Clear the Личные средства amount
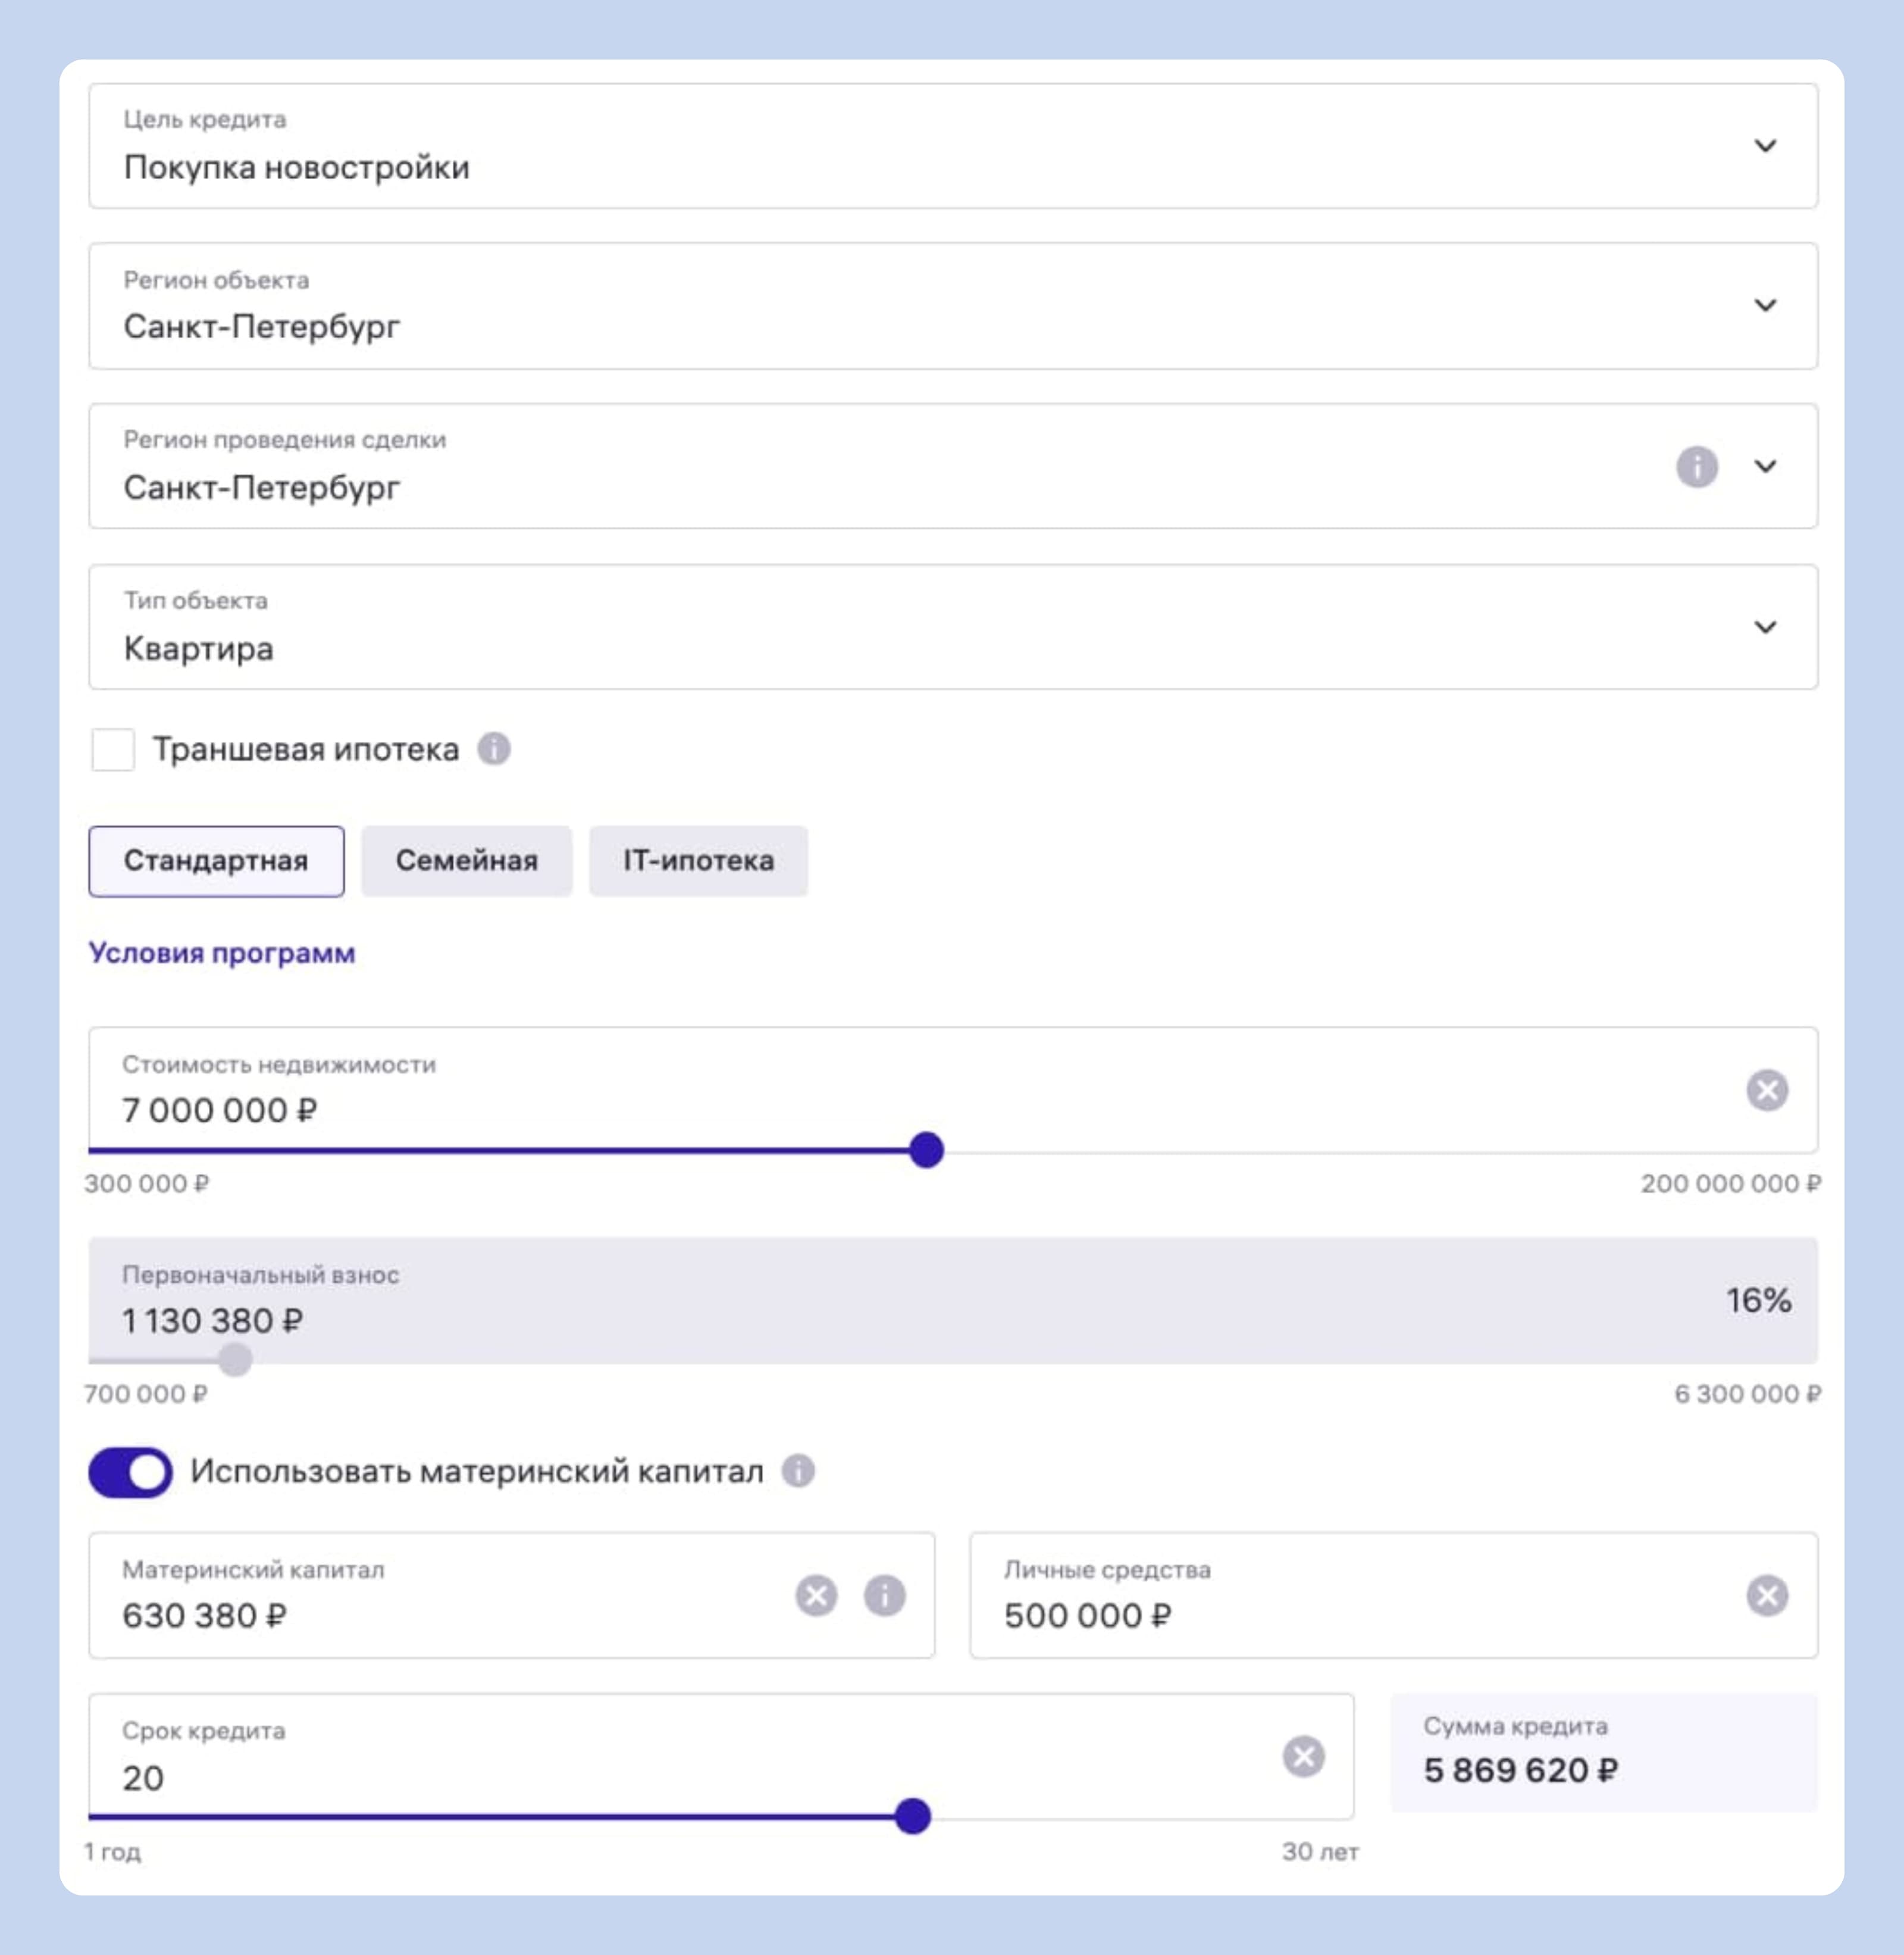The width and height of the screenshot is (1904, 1955). coord(1766,1595)
